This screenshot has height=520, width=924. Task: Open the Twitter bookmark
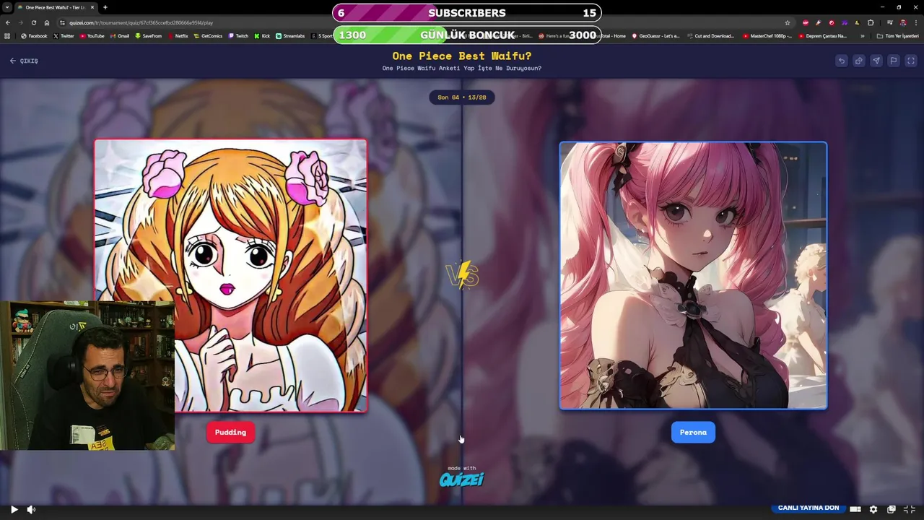click(64, 35)
